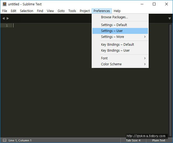173x143 pixels.
Task: Open the Tools menu
Action: click(72, 11)
